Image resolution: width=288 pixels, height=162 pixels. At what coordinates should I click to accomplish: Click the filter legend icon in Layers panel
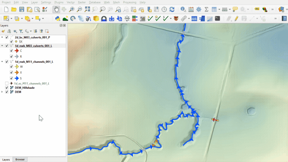[21, 31]
